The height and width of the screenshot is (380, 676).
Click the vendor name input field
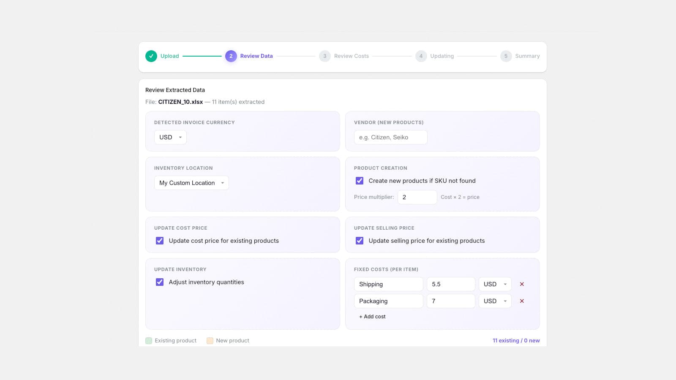tap(390, 137)
